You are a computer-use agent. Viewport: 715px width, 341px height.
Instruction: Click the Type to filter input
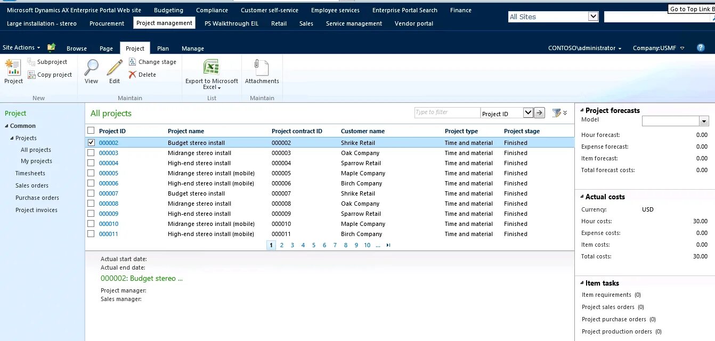[x=447, y=112]
